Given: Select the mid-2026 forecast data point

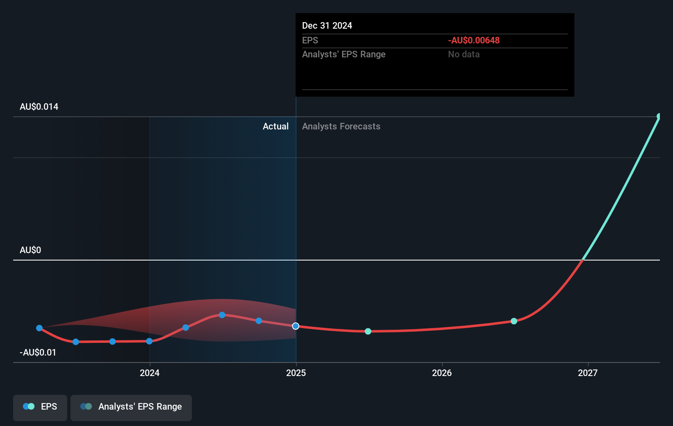Looking at the screenshot, I should pyautogui.click(x=514, y=321).
